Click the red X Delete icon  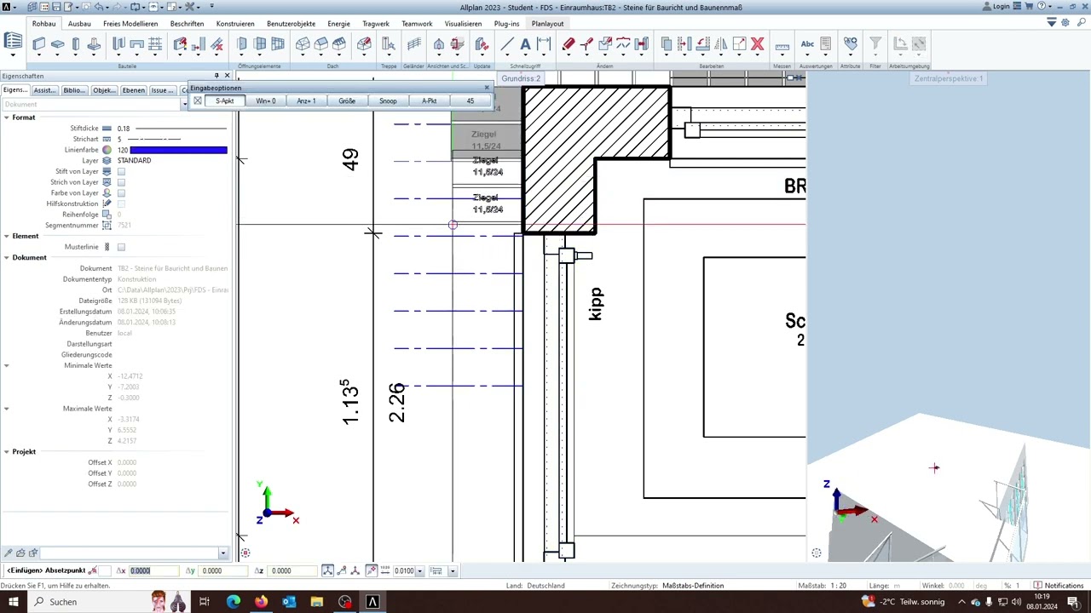(x=757, y=43)
